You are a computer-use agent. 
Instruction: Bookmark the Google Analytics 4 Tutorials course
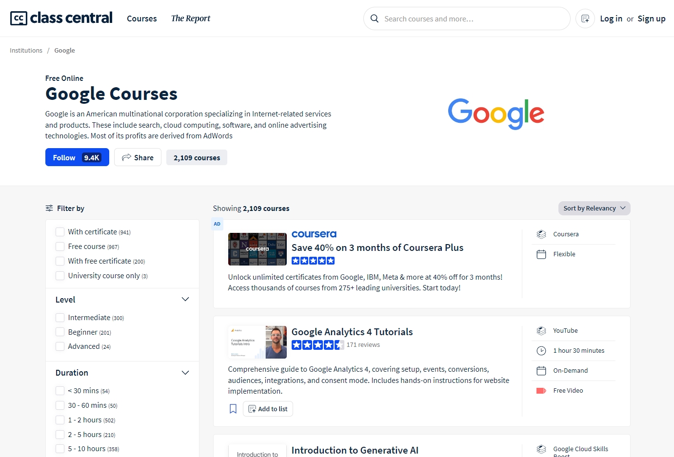point(233,409)
